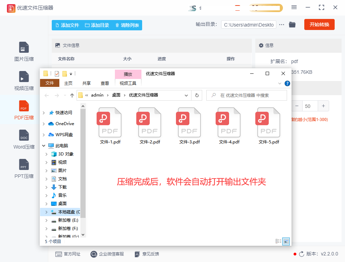Screen dimensions: 345x262
Task: Click the compression value field showing 50
Action: (x=310, y=106)
